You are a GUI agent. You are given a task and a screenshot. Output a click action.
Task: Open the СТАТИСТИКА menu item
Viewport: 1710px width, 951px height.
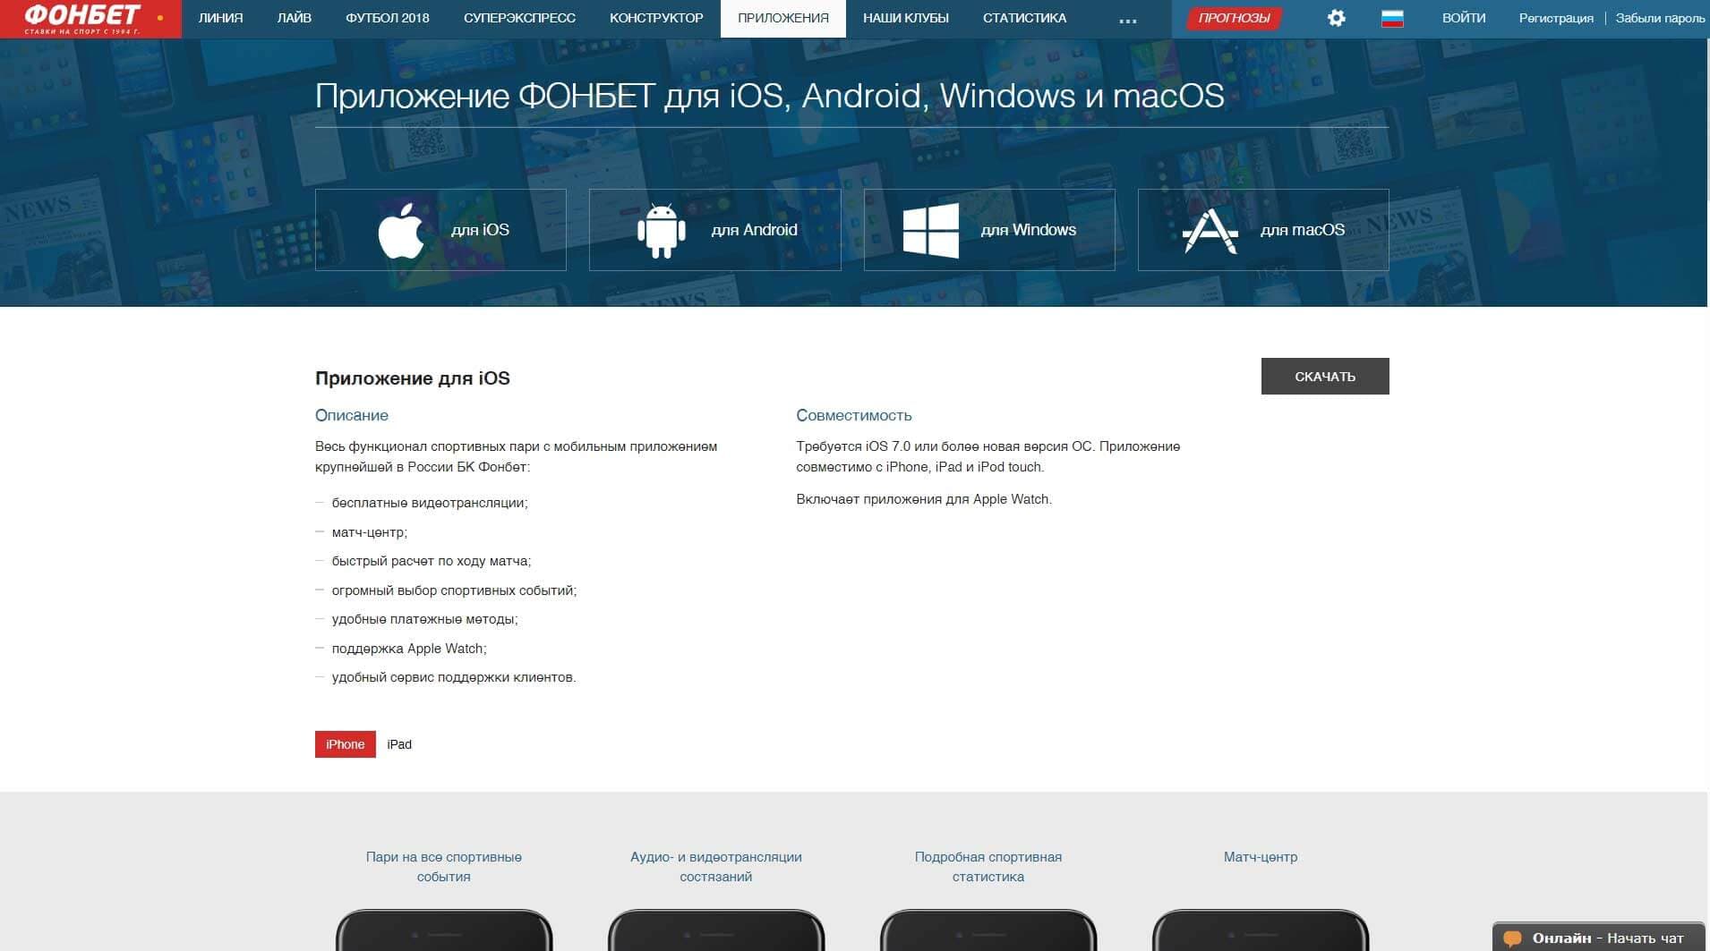point(1024,18)
